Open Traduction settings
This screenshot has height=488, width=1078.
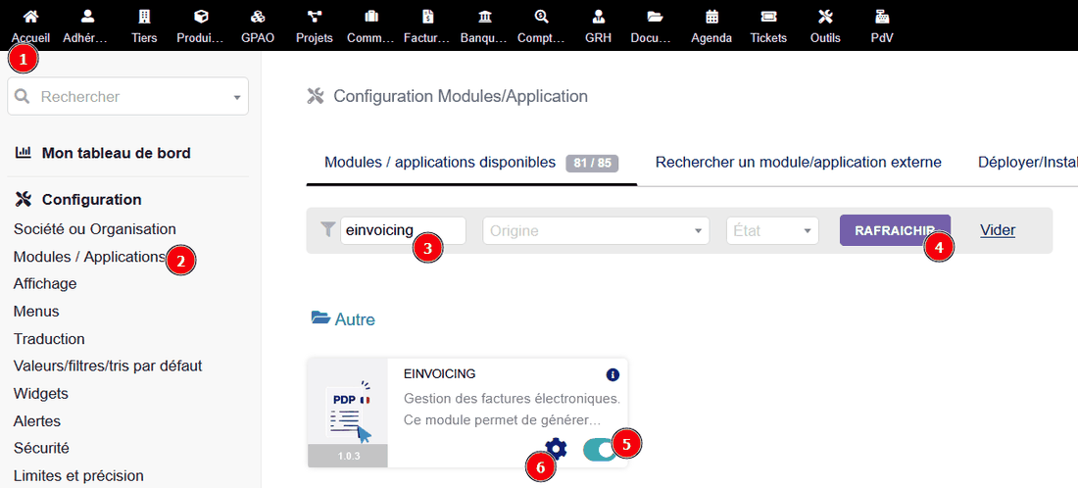[50, 339]
